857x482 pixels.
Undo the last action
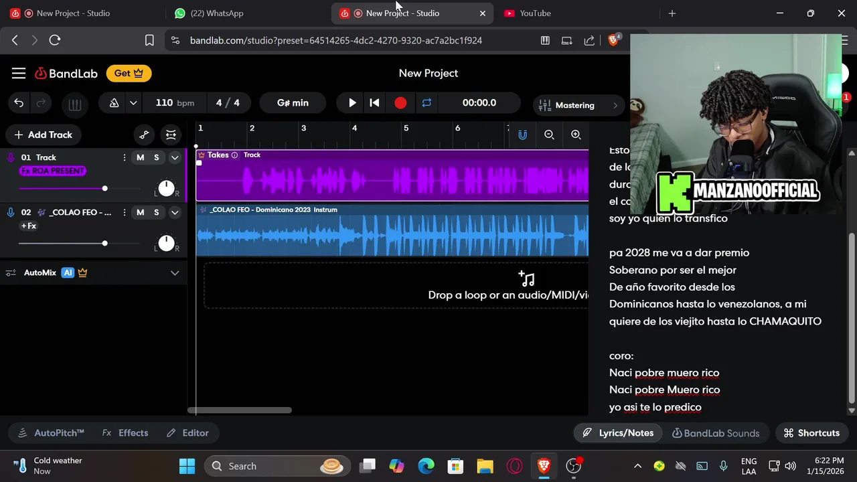click(x=19, y=103)
